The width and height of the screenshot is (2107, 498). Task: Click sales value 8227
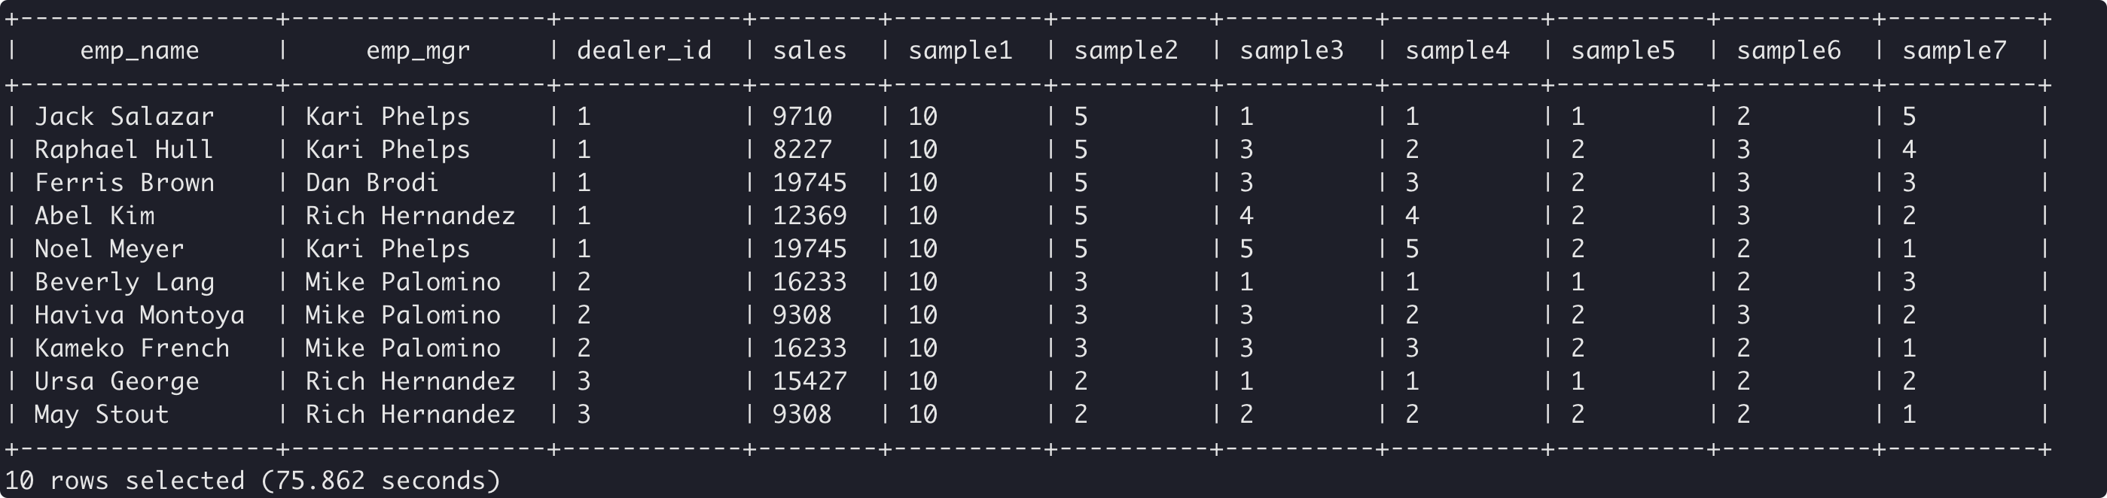click(801, 150)
